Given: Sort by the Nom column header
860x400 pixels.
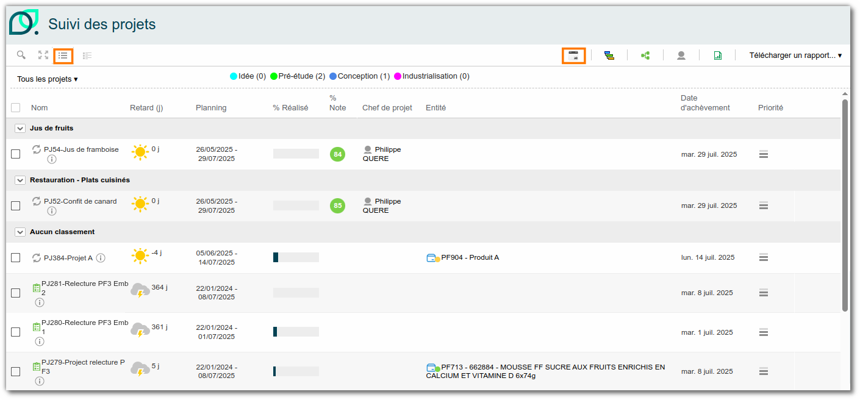Looking at the screenshot, I should [40, 108].
